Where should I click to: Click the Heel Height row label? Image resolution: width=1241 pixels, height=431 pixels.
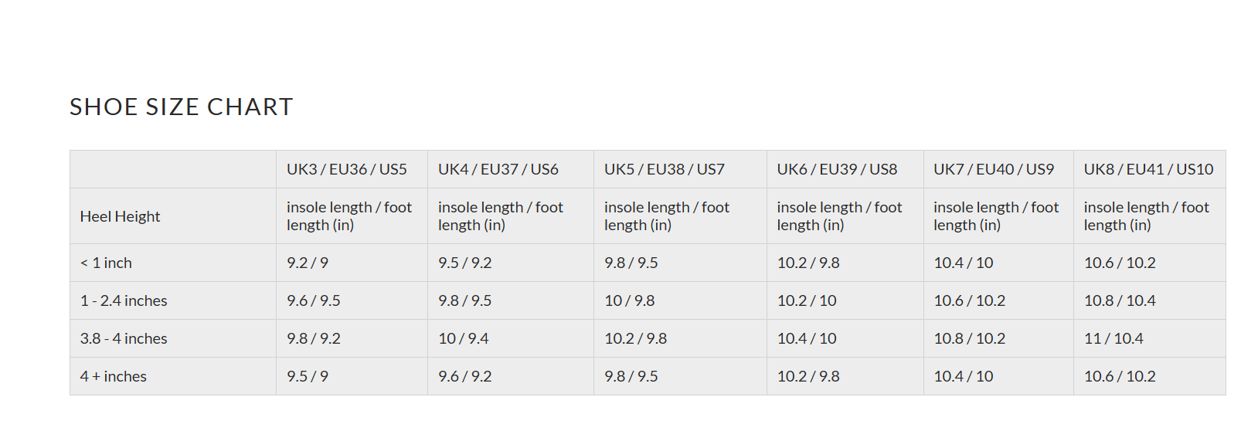[x=120, y=216]
